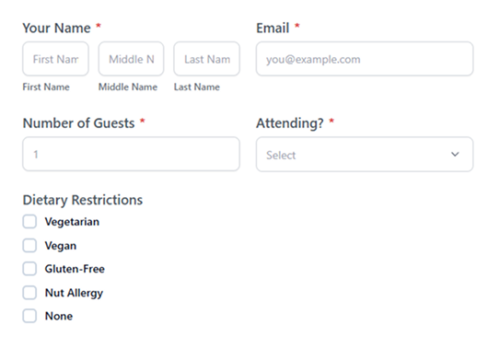Check the Vegan checkbox
This screenshot has width=488, height=337.
tap(29, 245)
